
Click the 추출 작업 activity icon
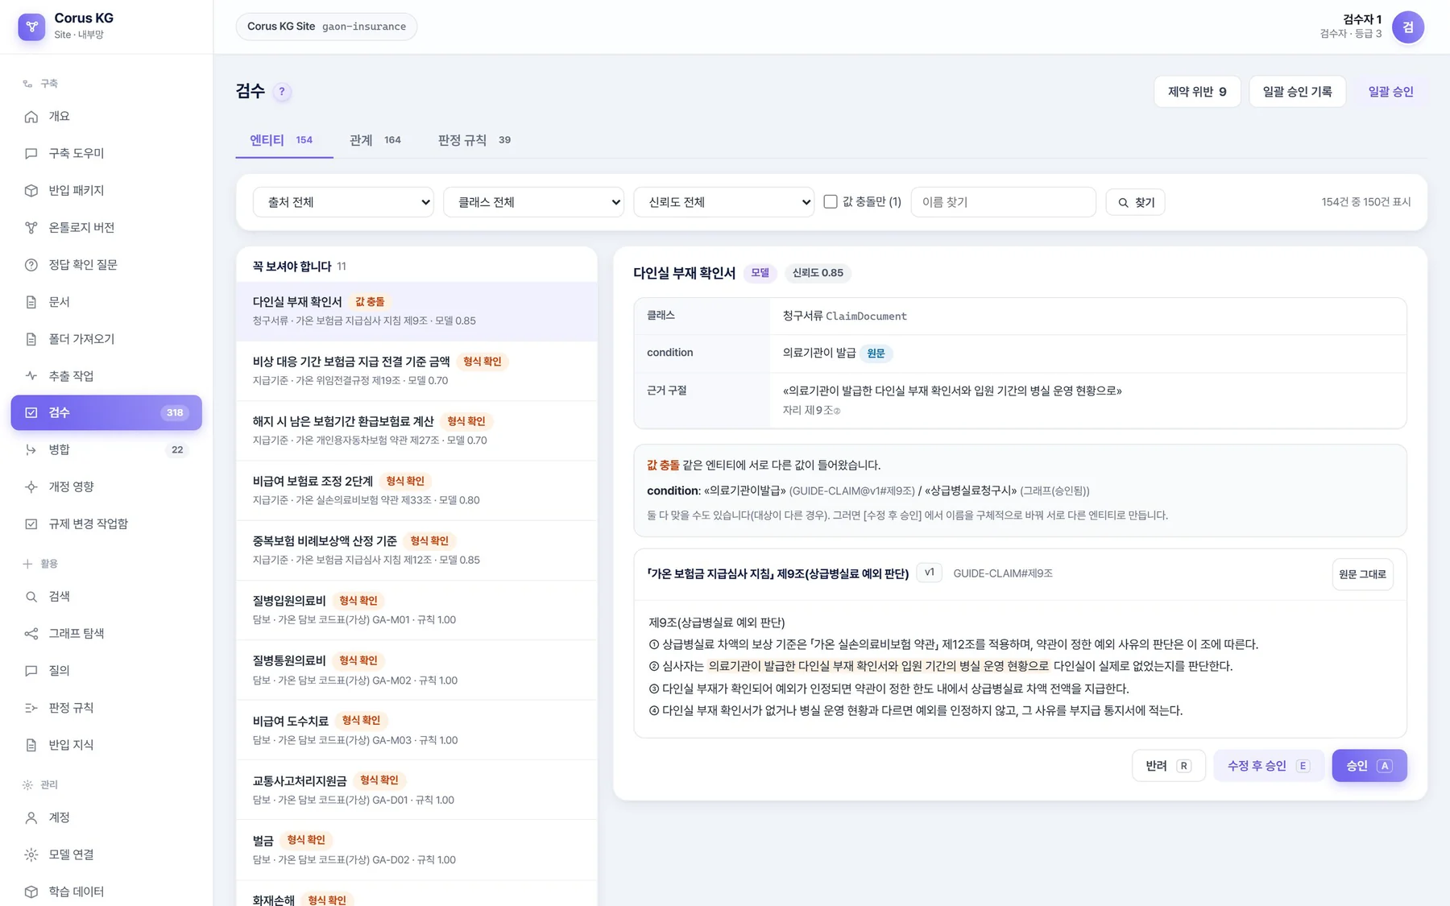click(x=31, y=376)
